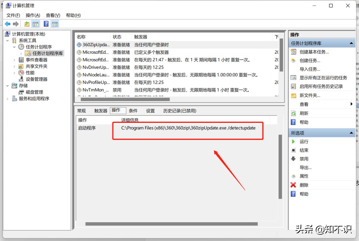Image resolution: width=359 pixels, height=241 pixels.
Task: Collapse the 存储 tree node
Action: click(x=8, y=86)
